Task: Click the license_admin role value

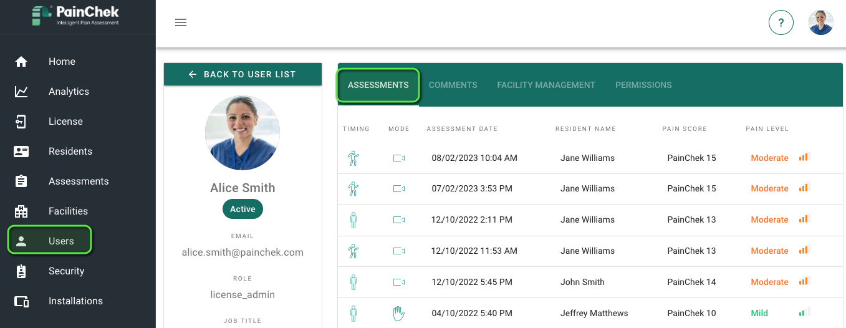Action: (243, 295)
